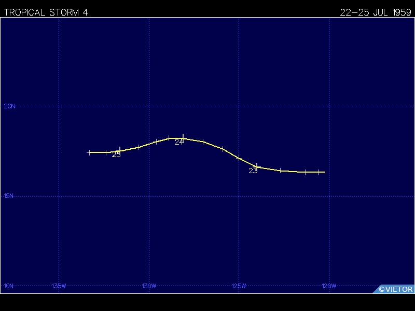Click the easternmost end of the storm track

click(x=325, y=172)
